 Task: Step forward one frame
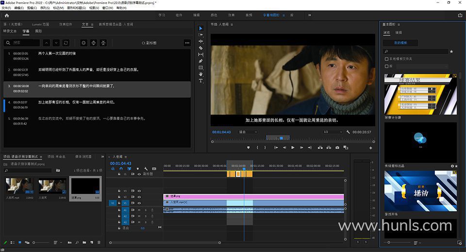pos(301,148)
